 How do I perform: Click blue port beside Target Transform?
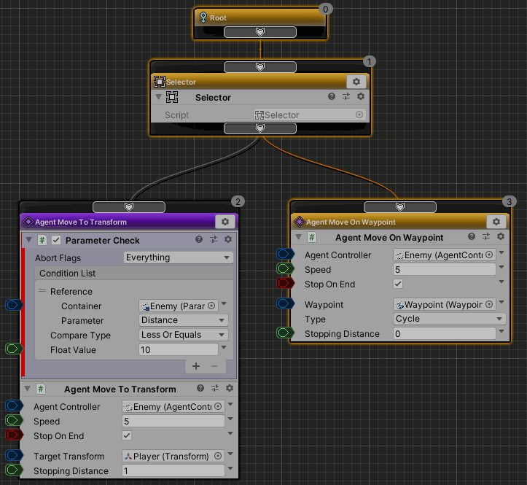(14, 455)
